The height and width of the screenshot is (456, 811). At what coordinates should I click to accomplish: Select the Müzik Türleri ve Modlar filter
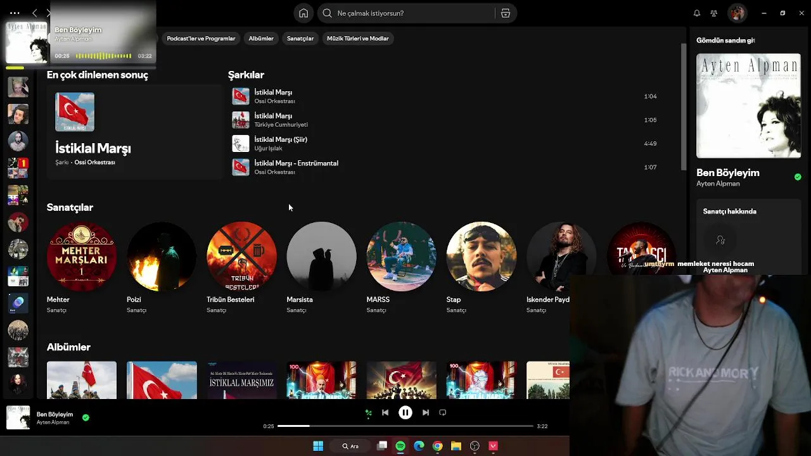pos(358,39)
